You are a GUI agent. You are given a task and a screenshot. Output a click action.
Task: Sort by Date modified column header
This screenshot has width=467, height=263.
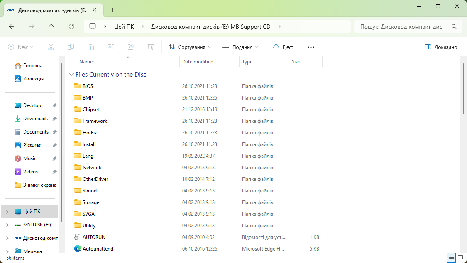click(x=198, y=61)
